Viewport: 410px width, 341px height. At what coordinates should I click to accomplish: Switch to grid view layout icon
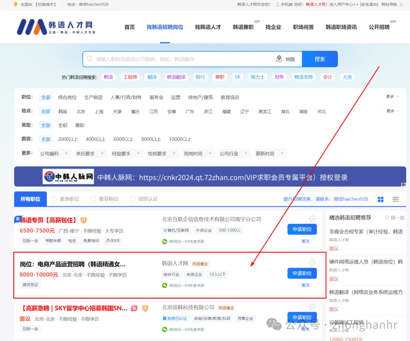click(x=380, y=200)
